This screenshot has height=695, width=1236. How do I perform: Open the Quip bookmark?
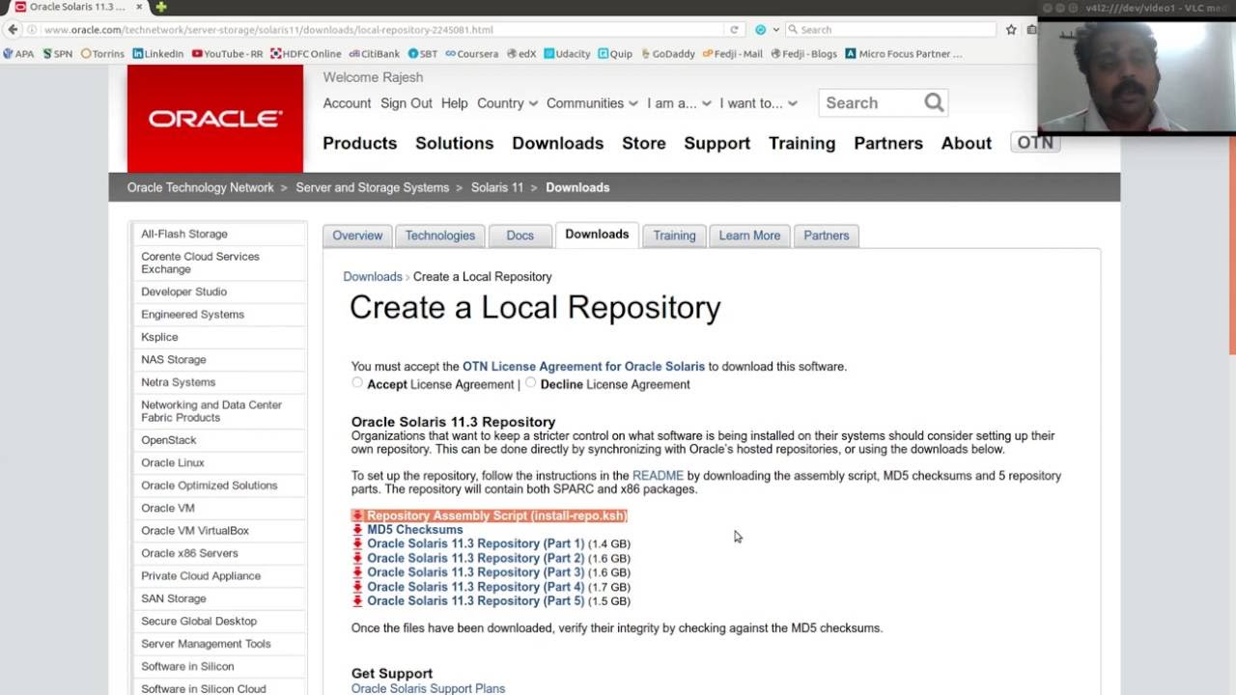point(615,54)
